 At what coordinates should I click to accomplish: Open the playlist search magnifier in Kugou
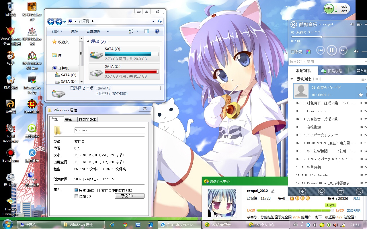[x=359, y=191]
